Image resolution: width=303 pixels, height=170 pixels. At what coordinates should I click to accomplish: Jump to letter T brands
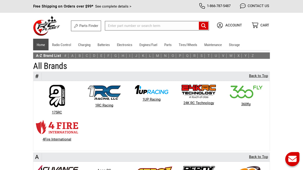pyautogui.click(x=209, y=56)
